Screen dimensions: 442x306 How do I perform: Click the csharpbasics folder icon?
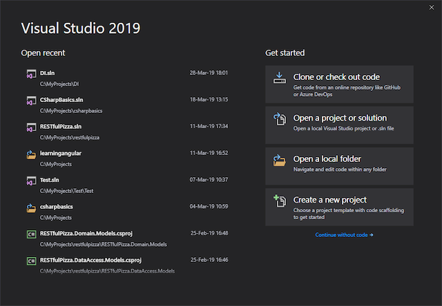pyautogui.click(x=31, y=207)
